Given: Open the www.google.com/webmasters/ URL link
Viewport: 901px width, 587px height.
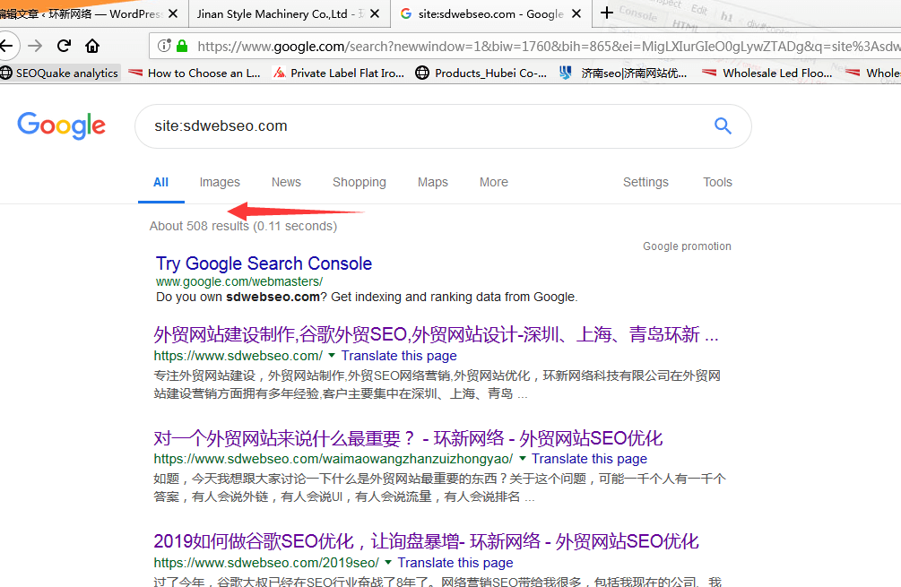Looking at the screenshot, I should pyautogui.click(x=239, y=281).
